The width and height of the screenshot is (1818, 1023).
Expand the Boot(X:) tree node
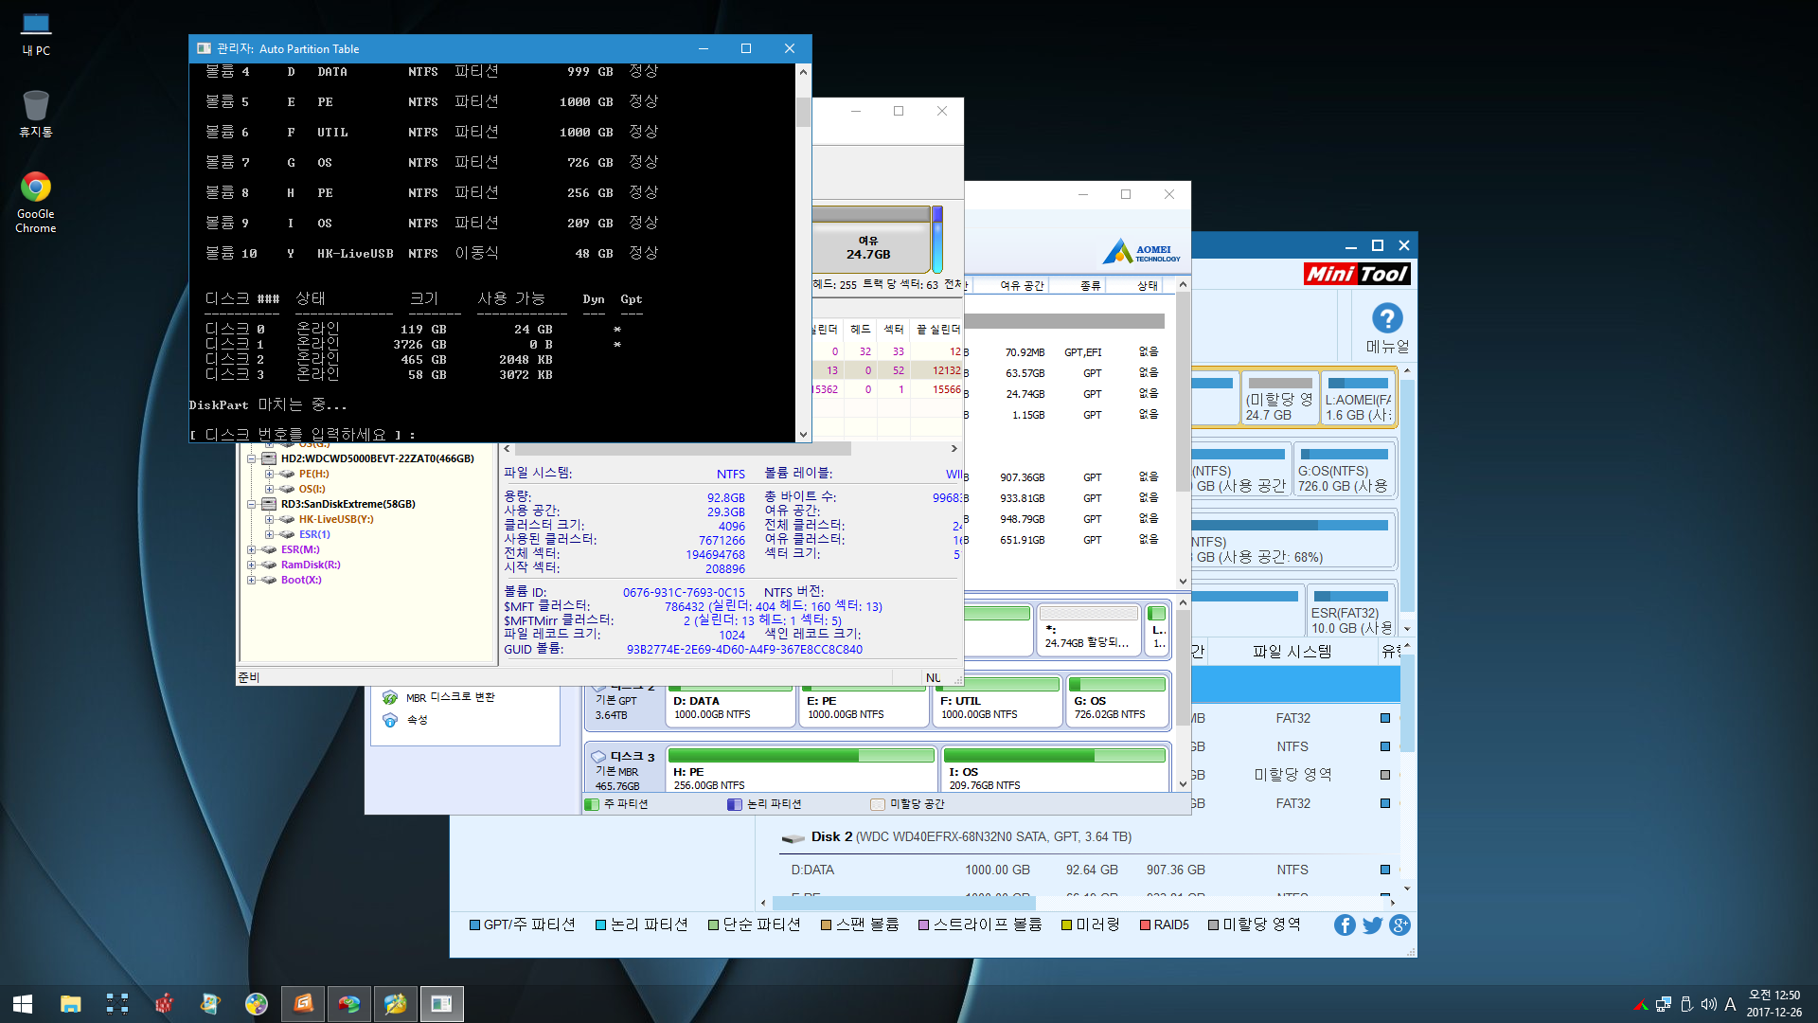[x=252, y=580]
